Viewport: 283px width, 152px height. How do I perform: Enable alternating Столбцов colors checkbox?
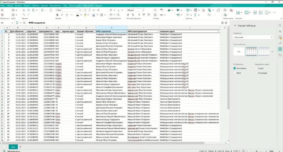(256, 73)
